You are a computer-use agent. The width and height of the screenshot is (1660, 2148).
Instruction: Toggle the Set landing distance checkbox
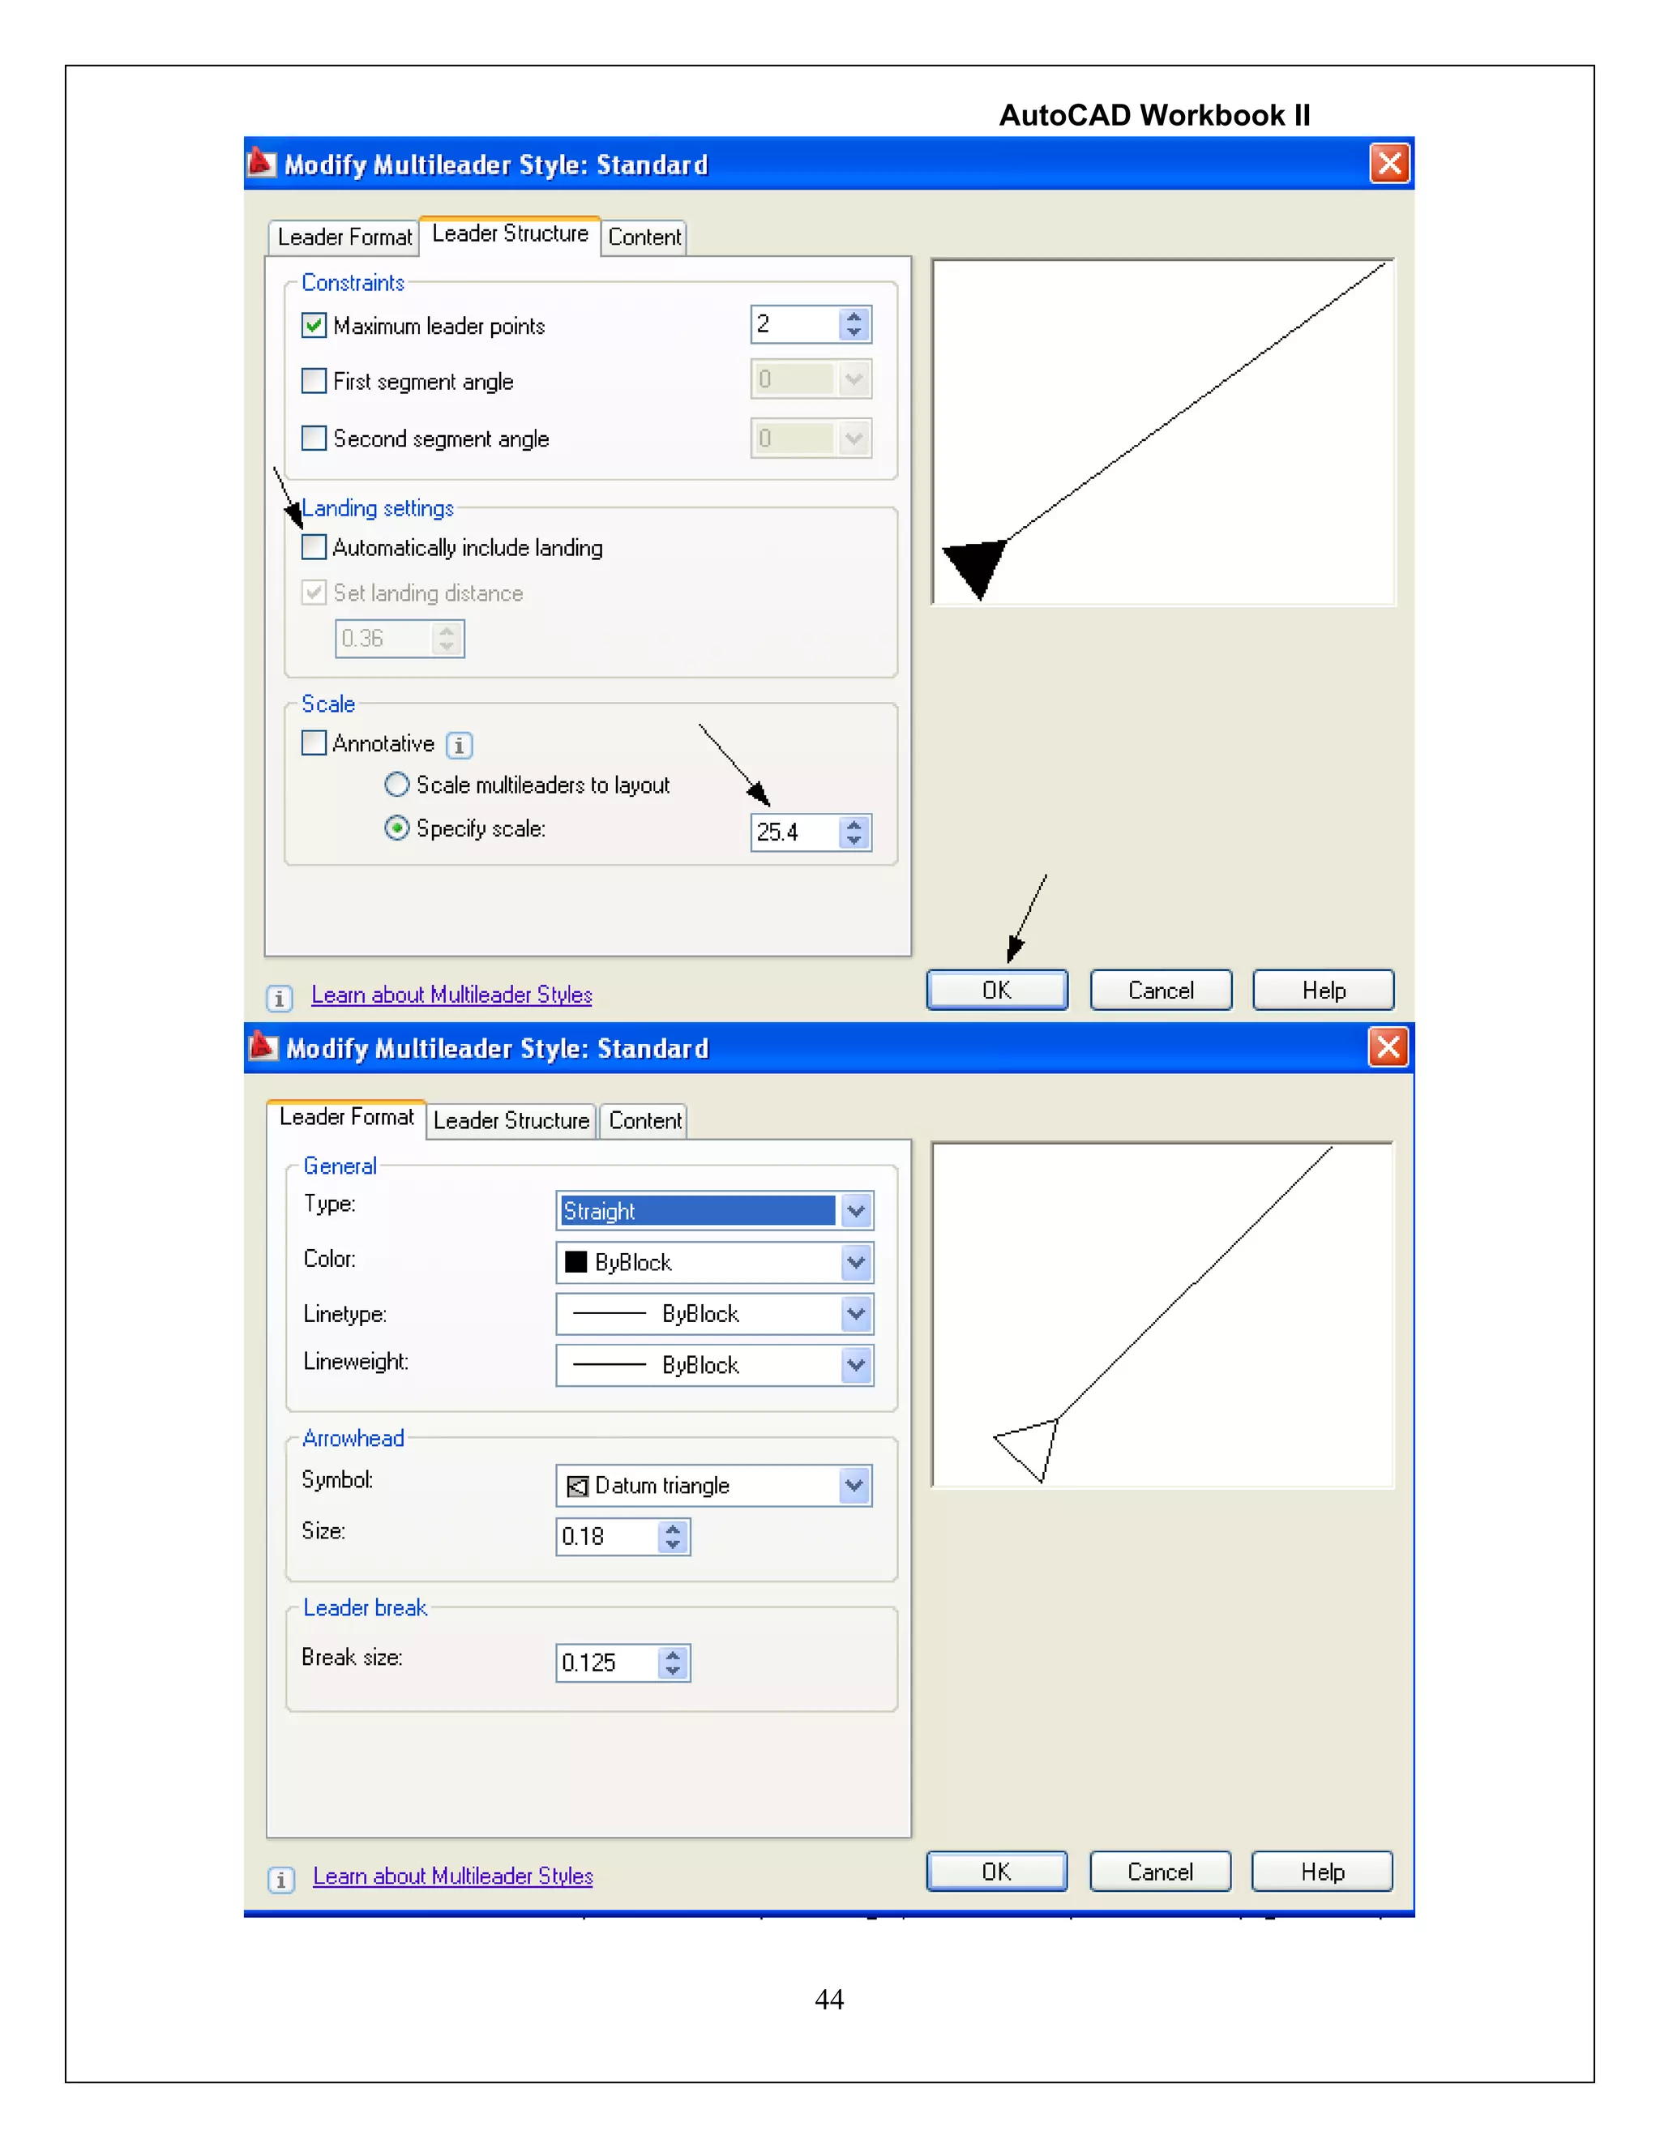click(x=314, y=592)
